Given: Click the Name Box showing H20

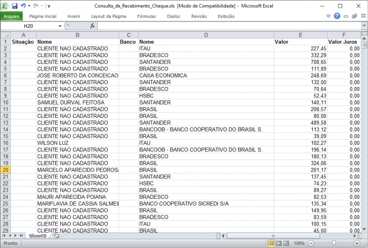Looking at the screenshot, I should 29,26.
